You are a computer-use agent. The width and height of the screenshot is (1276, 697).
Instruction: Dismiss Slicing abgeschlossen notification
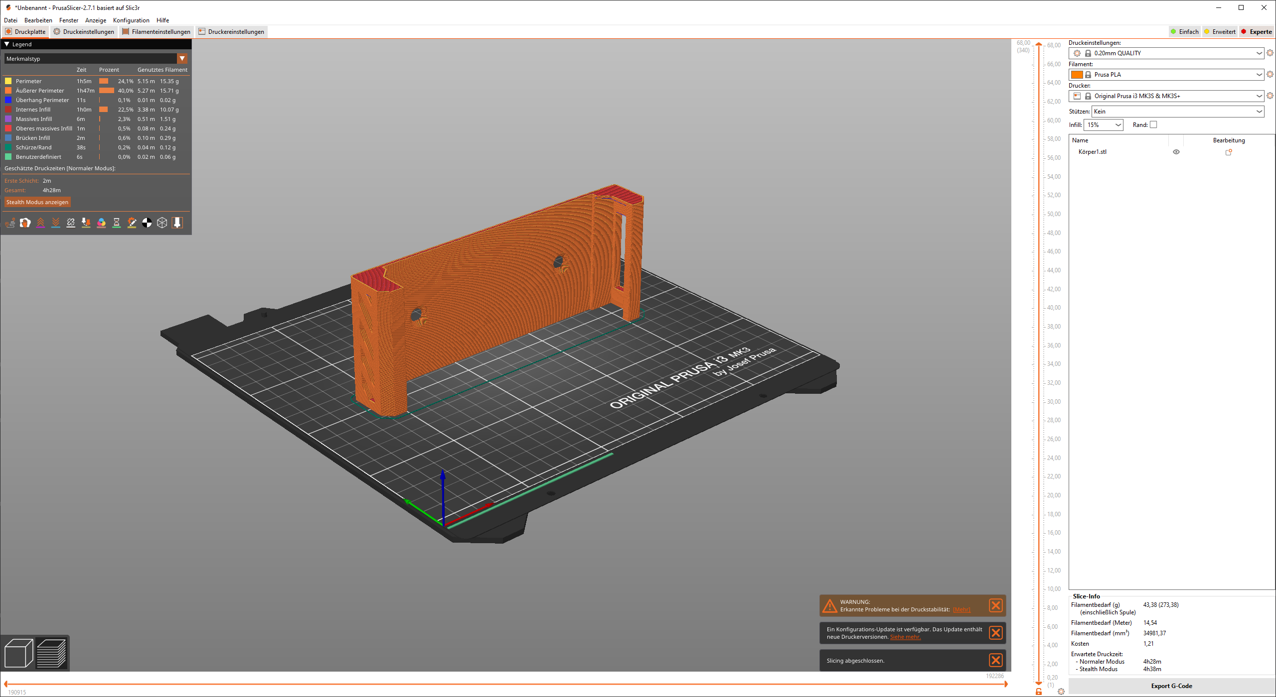click(x=996, y=660)
